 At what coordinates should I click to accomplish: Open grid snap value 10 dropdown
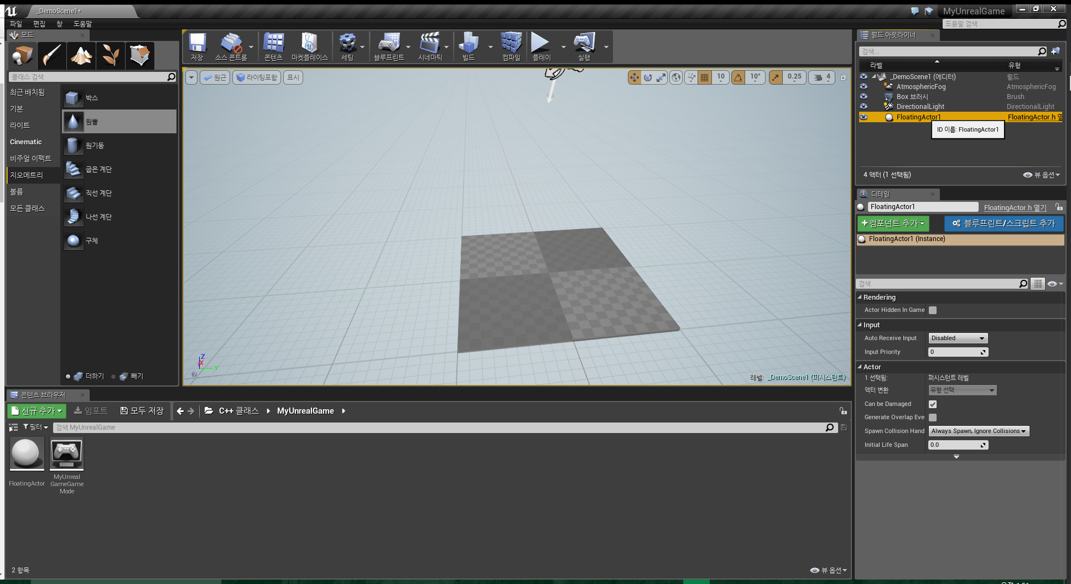coord(721,77)
